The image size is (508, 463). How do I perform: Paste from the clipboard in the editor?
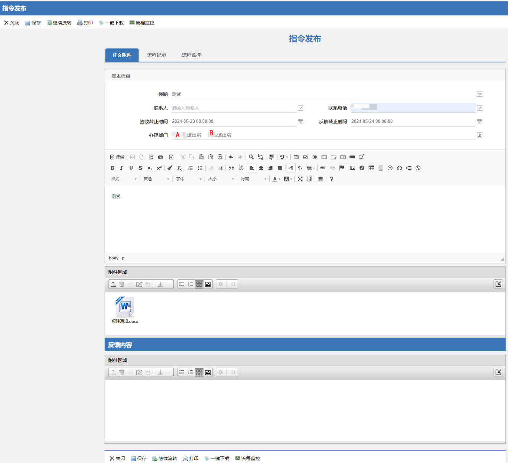(x=201, y=157)
